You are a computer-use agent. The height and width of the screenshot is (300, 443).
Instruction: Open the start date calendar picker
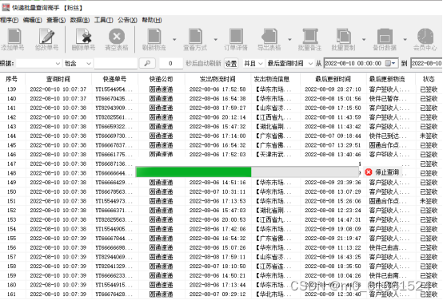[391, 64]
